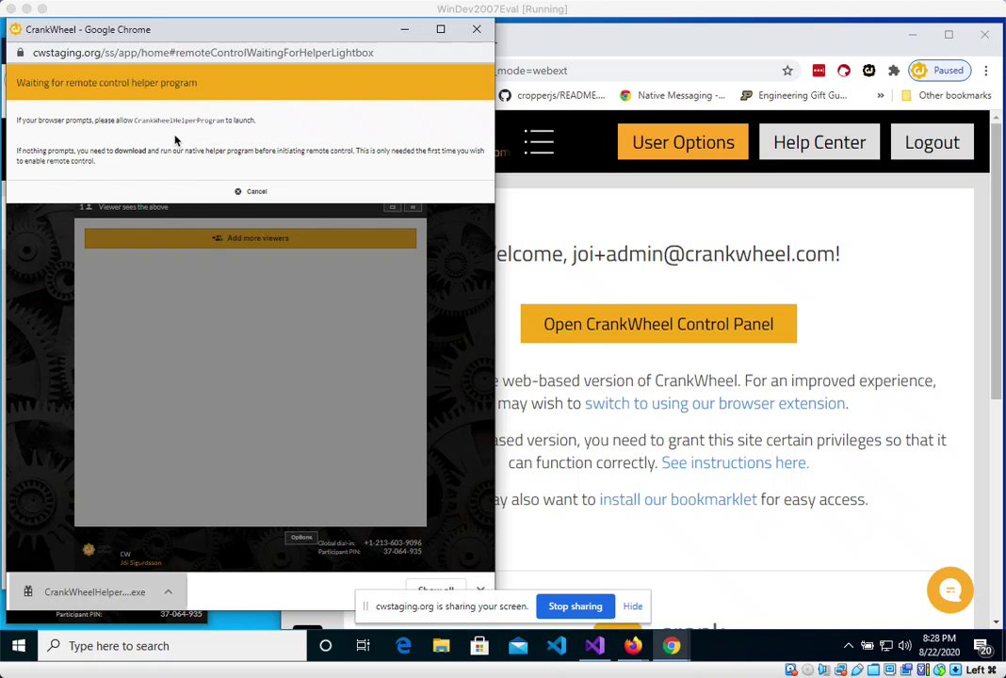Click Logout button

click(x=932, y=142)
